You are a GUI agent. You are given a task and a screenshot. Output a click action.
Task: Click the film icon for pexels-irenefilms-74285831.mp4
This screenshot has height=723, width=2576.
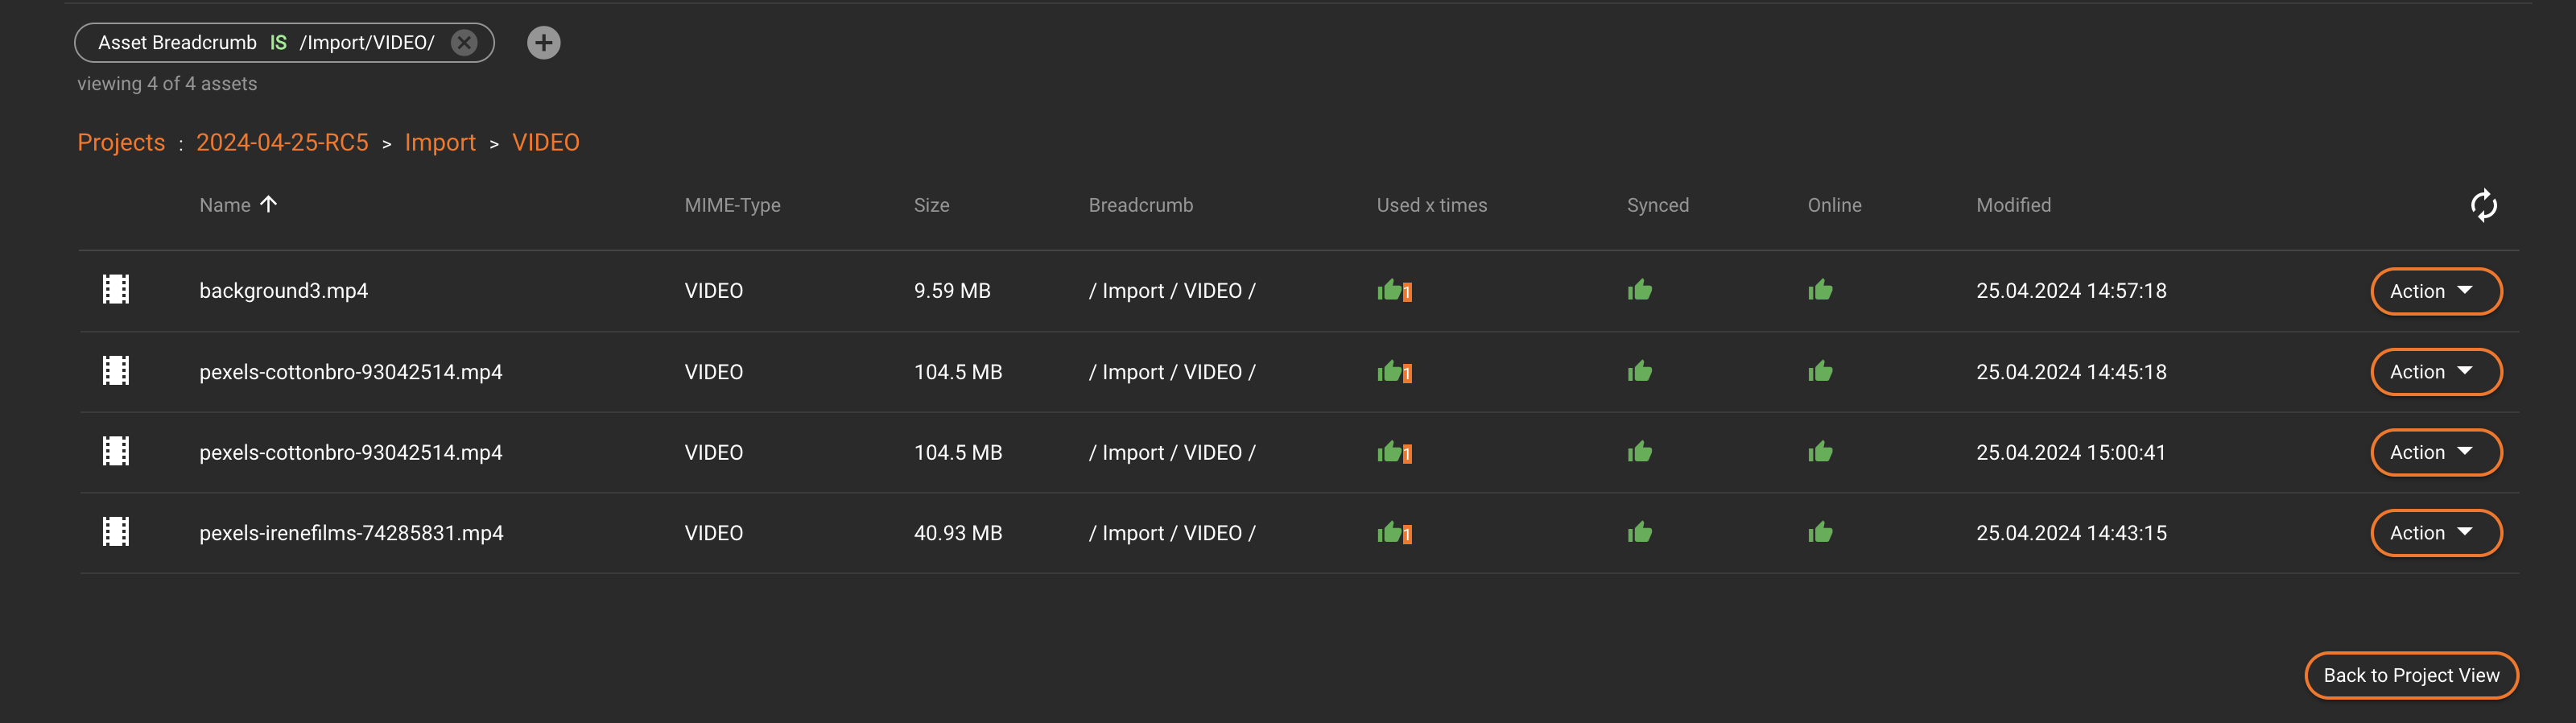[x=116, y=532]
